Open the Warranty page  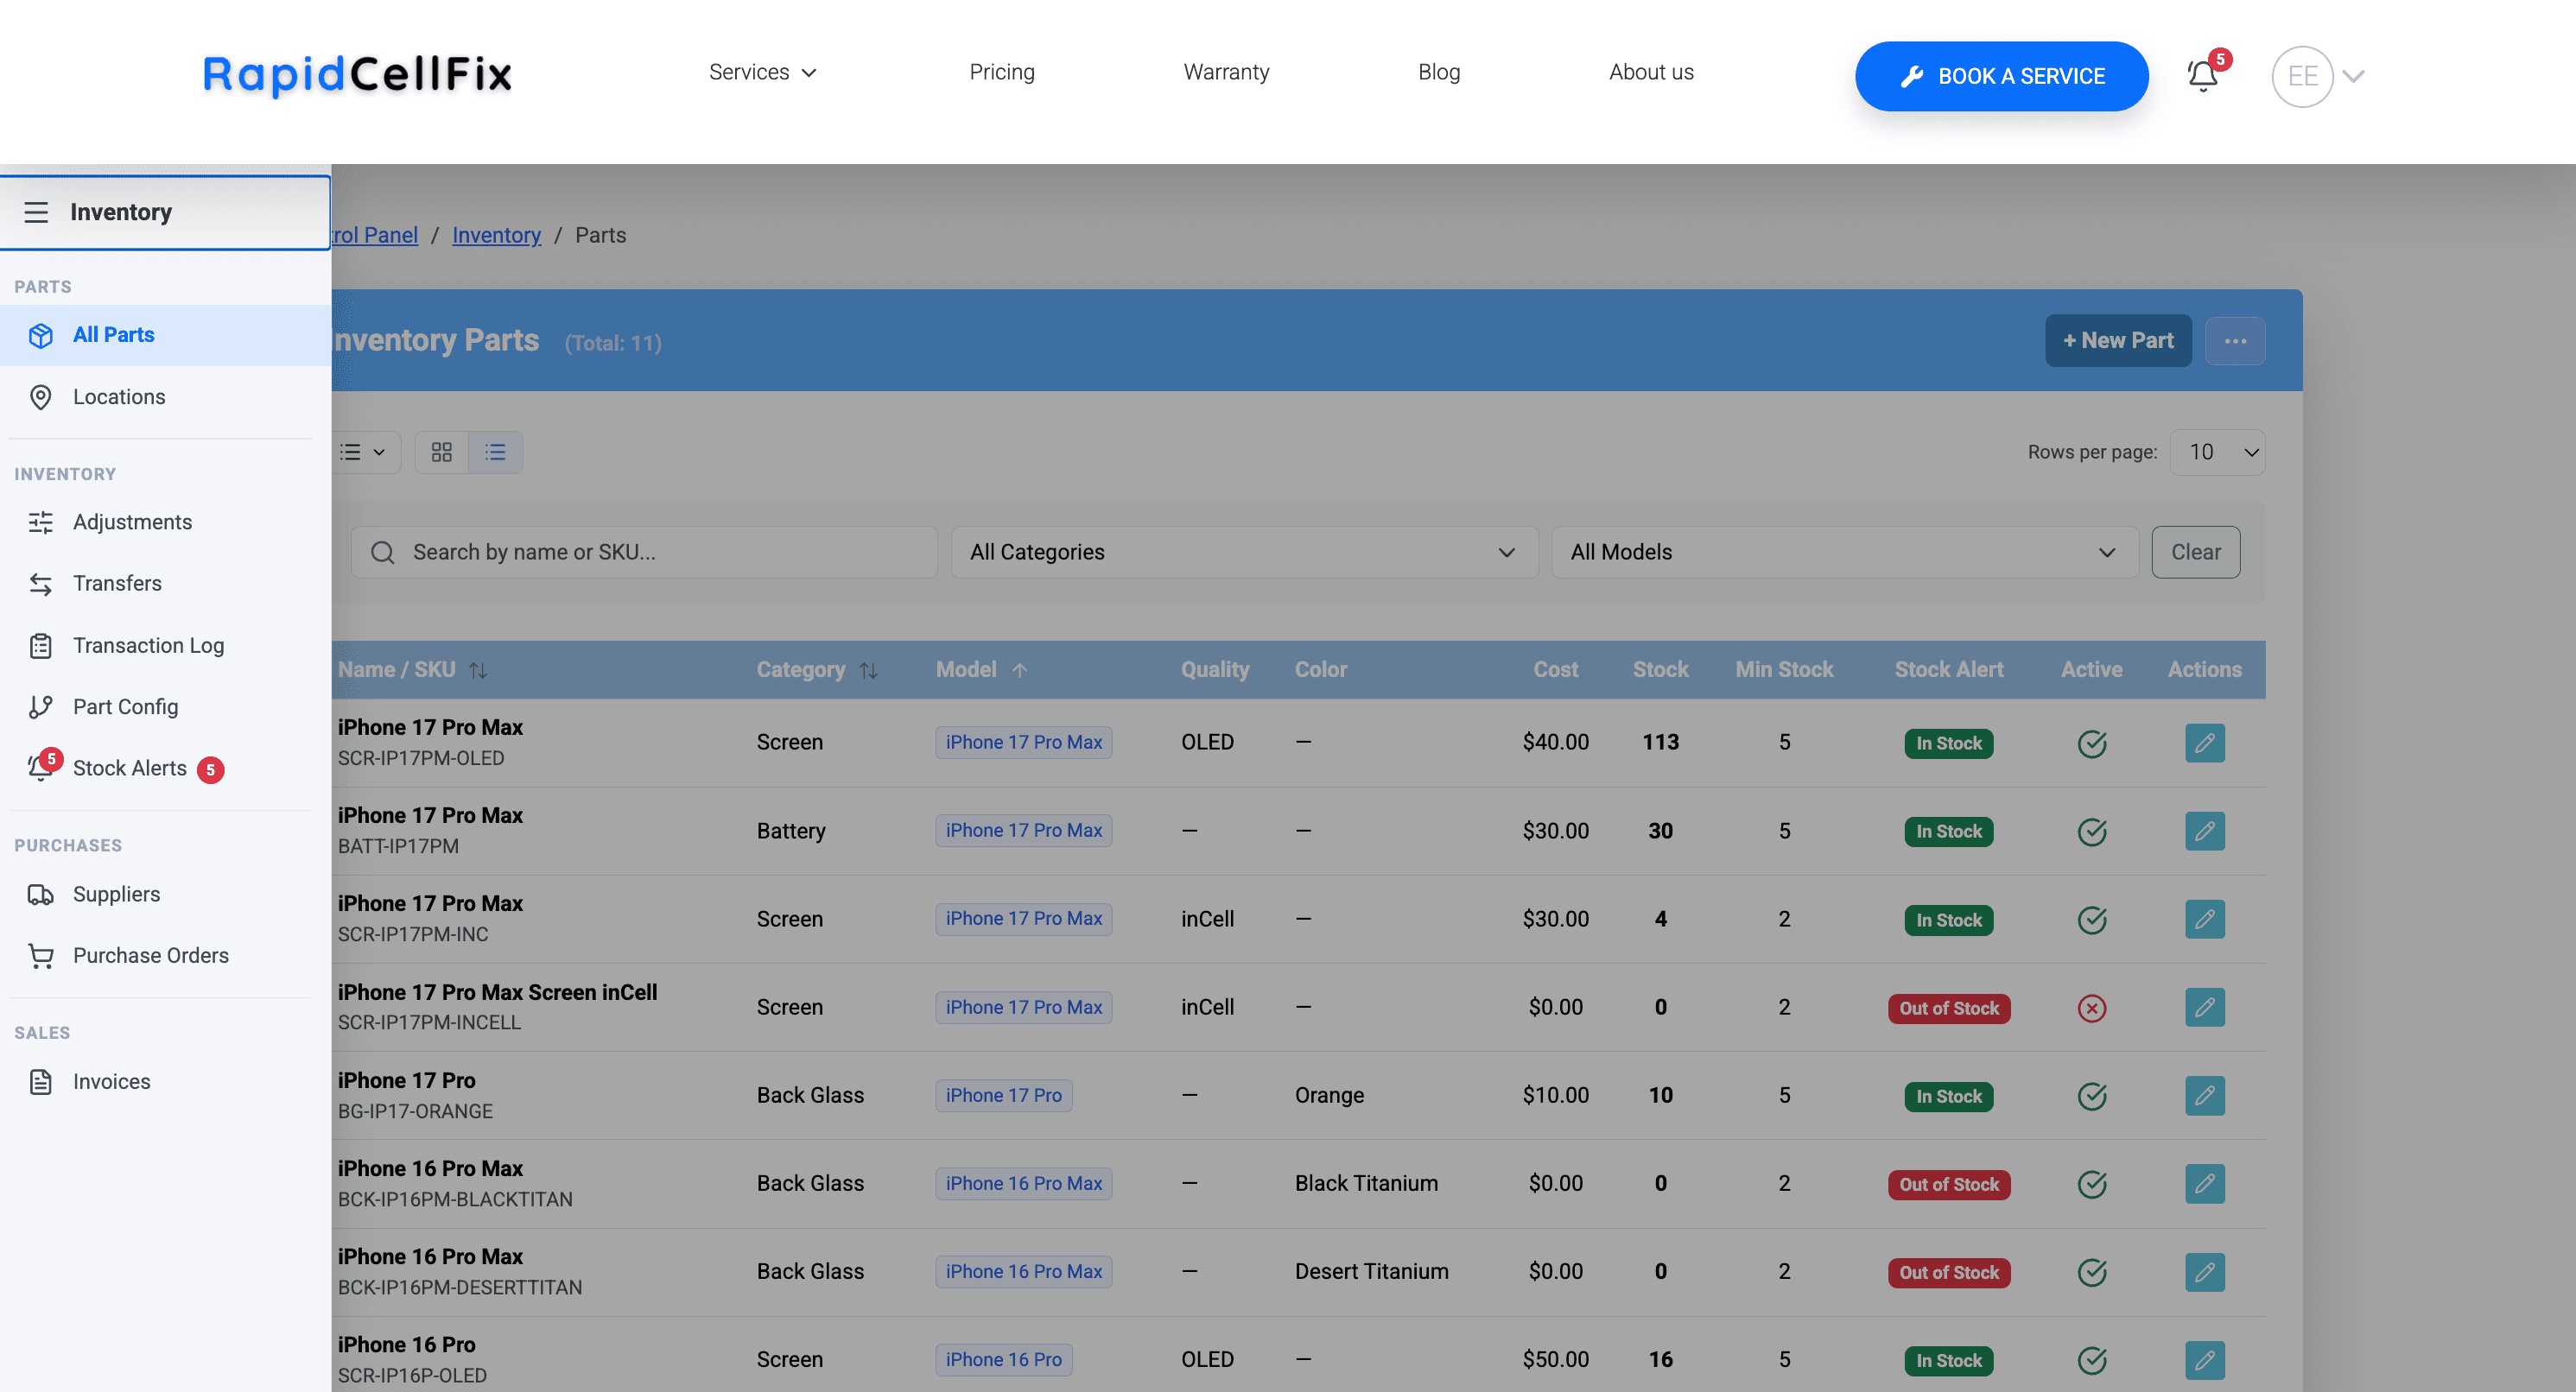1226,72
